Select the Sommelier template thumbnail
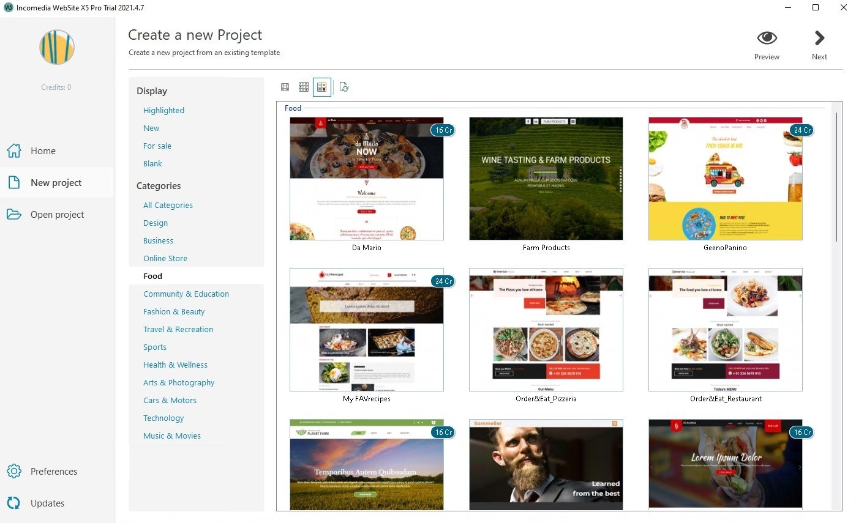 tap(546, 464)
